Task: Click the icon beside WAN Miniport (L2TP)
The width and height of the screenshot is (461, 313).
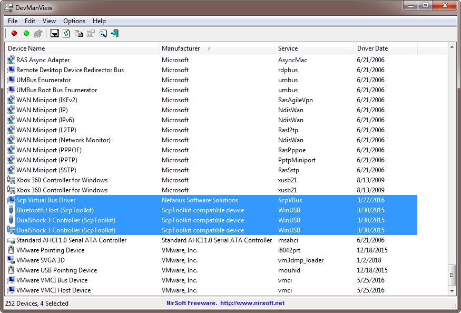Action: 11,130
